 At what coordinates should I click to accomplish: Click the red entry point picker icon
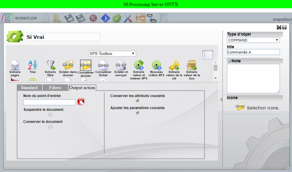click(x=80, y=102)
